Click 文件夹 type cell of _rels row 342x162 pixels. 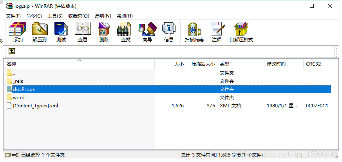[x=226, y=81]
